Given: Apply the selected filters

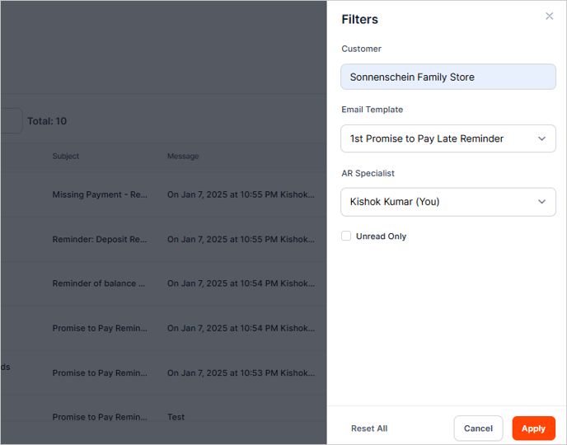Looking at the screenshot, I should (533, 429).
